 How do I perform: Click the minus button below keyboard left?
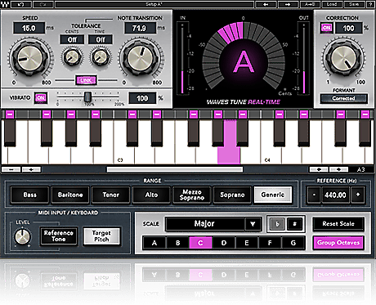coord(11,170)
